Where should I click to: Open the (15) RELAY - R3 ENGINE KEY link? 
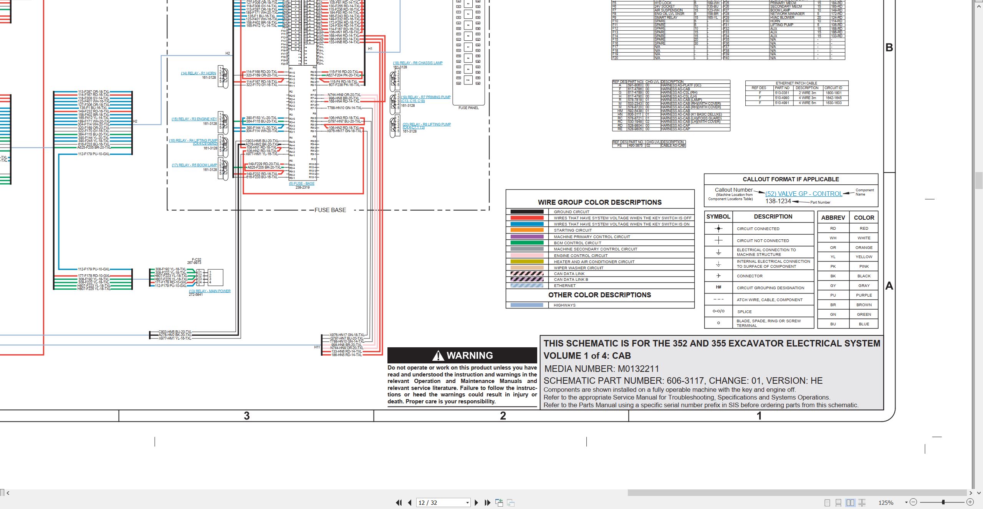(x=194, y=119)
